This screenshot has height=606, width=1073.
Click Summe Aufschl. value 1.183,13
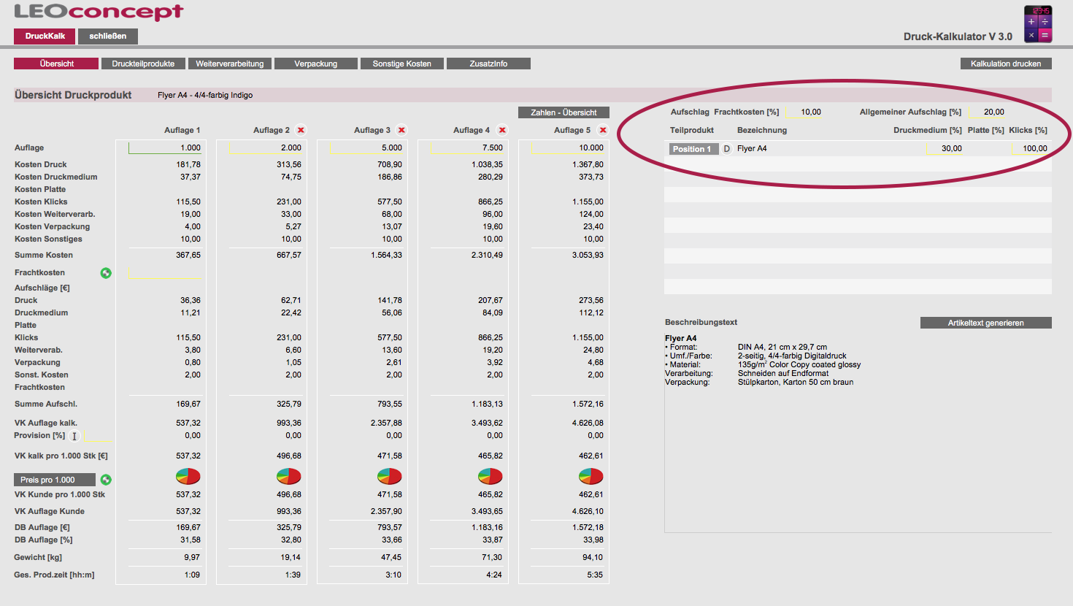pyautogui.click(x=487, y=404)
